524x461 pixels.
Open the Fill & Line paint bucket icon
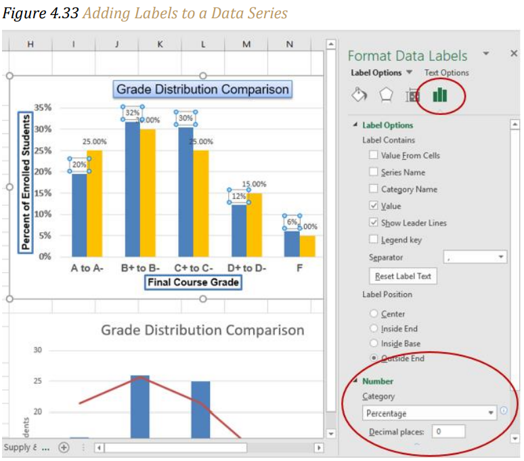click(359, 95)
